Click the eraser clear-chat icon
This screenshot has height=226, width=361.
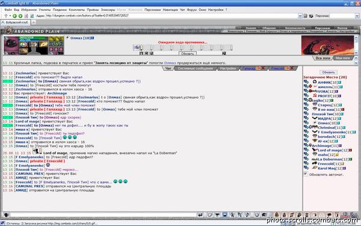(x=209, y=215)
